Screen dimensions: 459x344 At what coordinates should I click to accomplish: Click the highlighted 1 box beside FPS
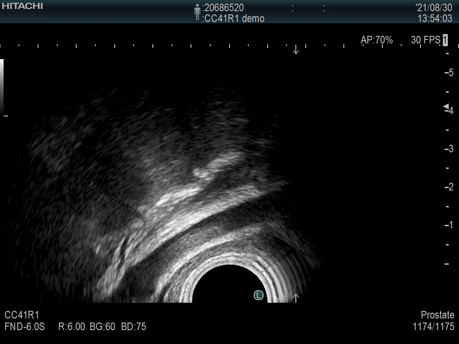pyautogui.click(x=445, y=40)
